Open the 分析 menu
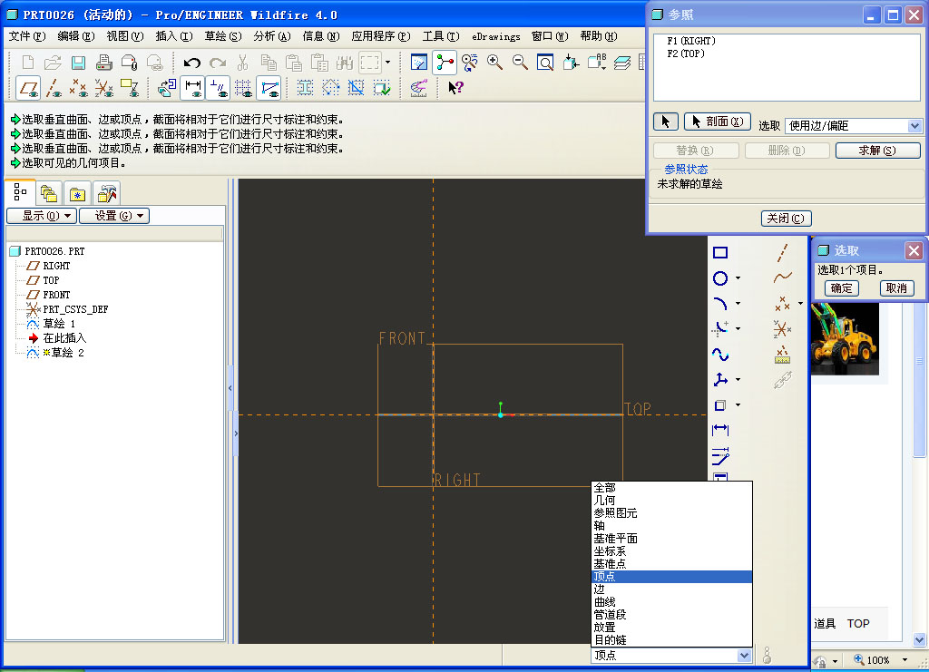929x672 pixels. point(272,36)
